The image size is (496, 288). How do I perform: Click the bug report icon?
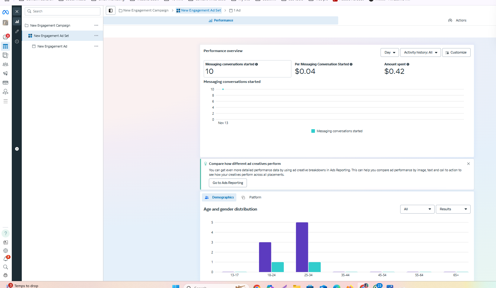pos(5,275)
